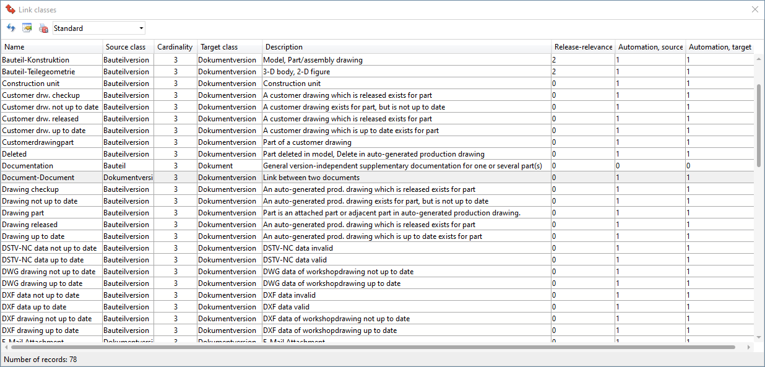Click the print report toolbar icon
The image size is (765, 367).
(x=43, y=28)
